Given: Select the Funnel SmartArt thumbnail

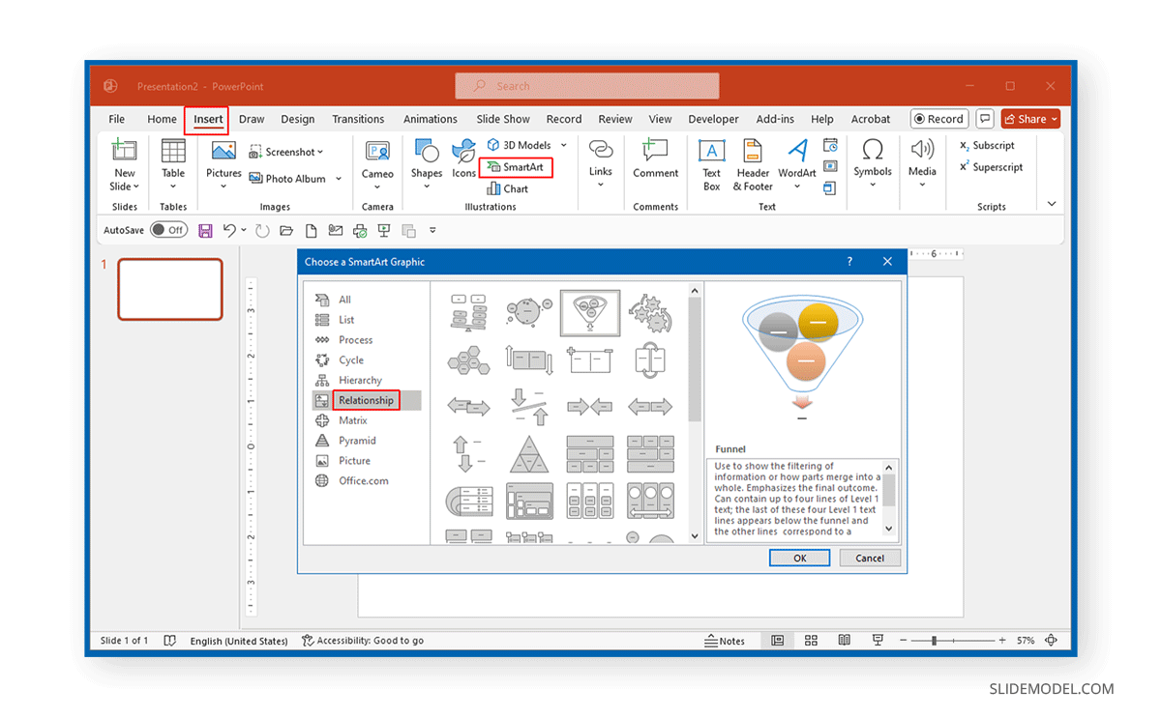Looking at the screenshot, I should click(589, 314).
